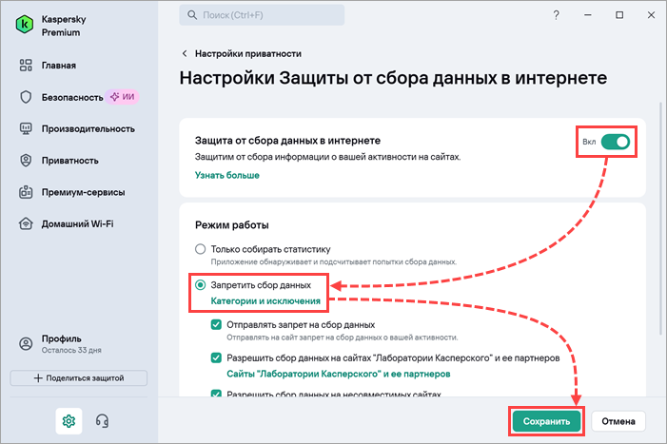Open the Профиль account entry
The image size is (667, 444).
61,338
